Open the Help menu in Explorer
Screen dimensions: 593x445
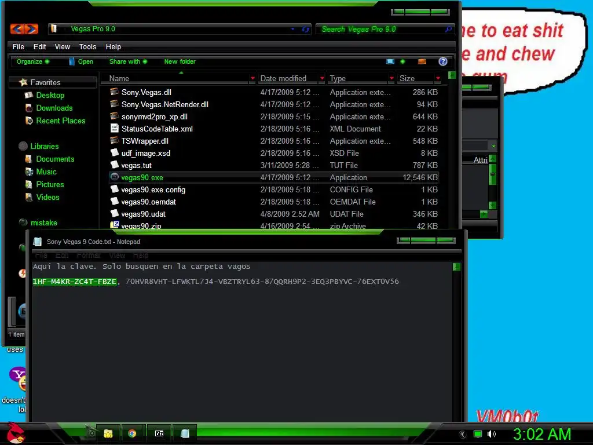point(113,46)
